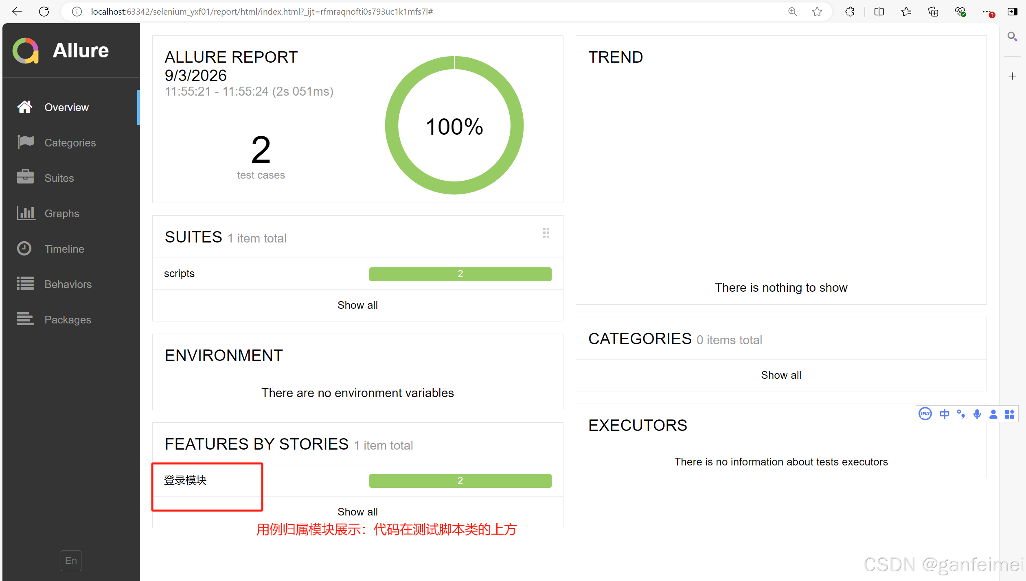The height and width of the screenshot is (581, 1026).
Task: Click the green 登录模块 progress bar
Action: pyautogui.click(x=460, y=481)
